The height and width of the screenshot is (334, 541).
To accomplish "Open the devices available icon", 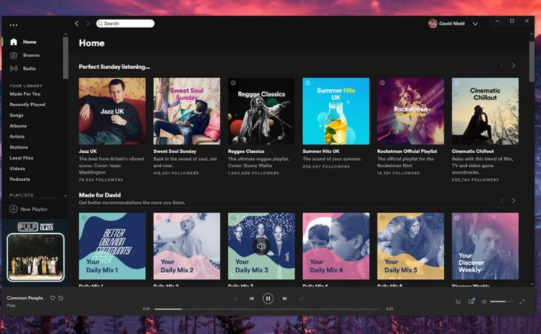I will coord(471,301).
